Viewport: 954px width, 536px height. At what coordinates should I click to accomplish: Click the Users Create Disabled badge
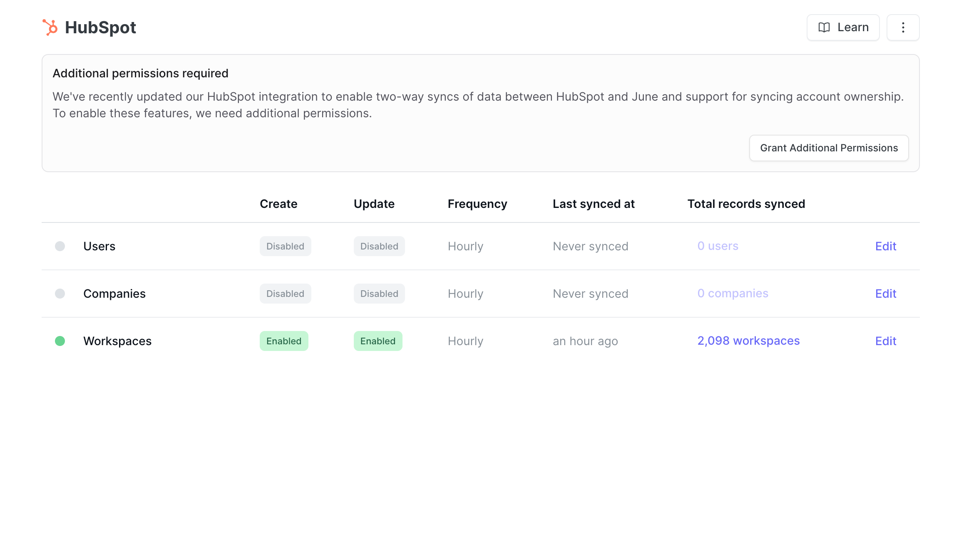click(x=285, y=246)
